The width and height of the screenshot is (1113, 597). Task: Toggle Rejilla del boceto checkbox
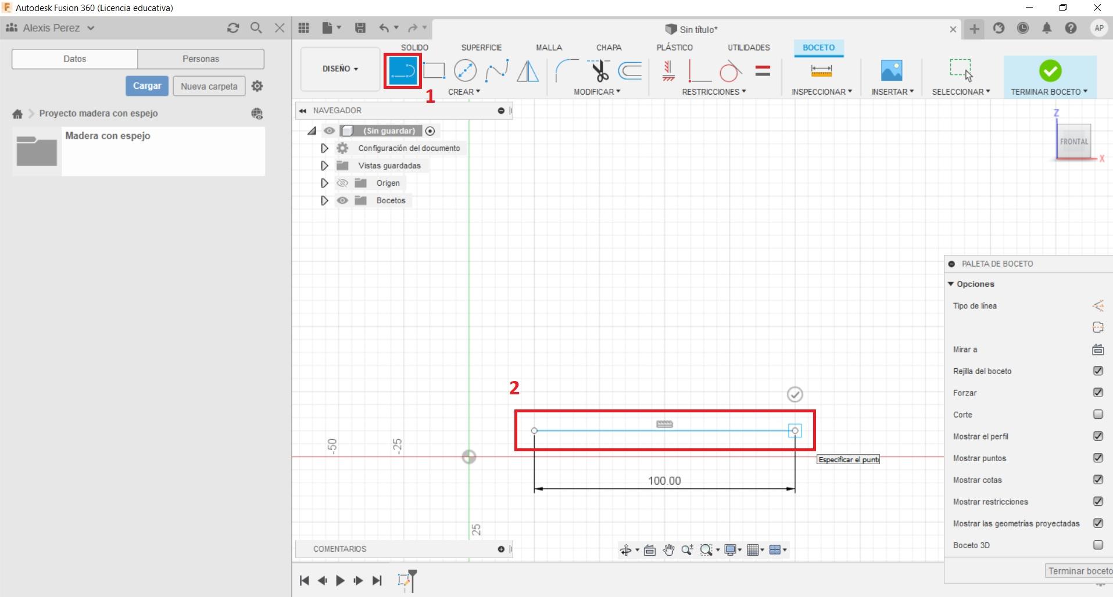click(x=1098, y=371)
